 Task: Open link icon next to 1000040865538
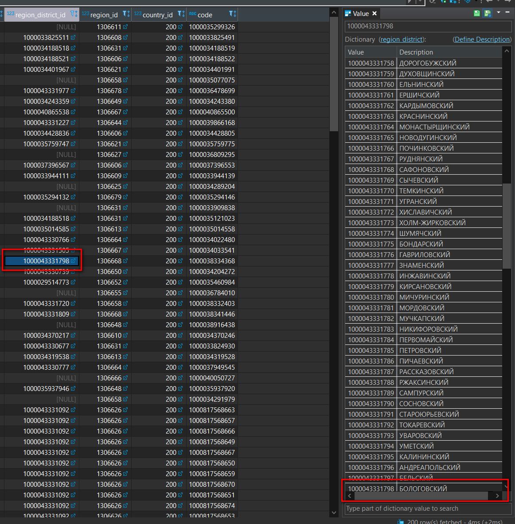[x=73, y=112]
